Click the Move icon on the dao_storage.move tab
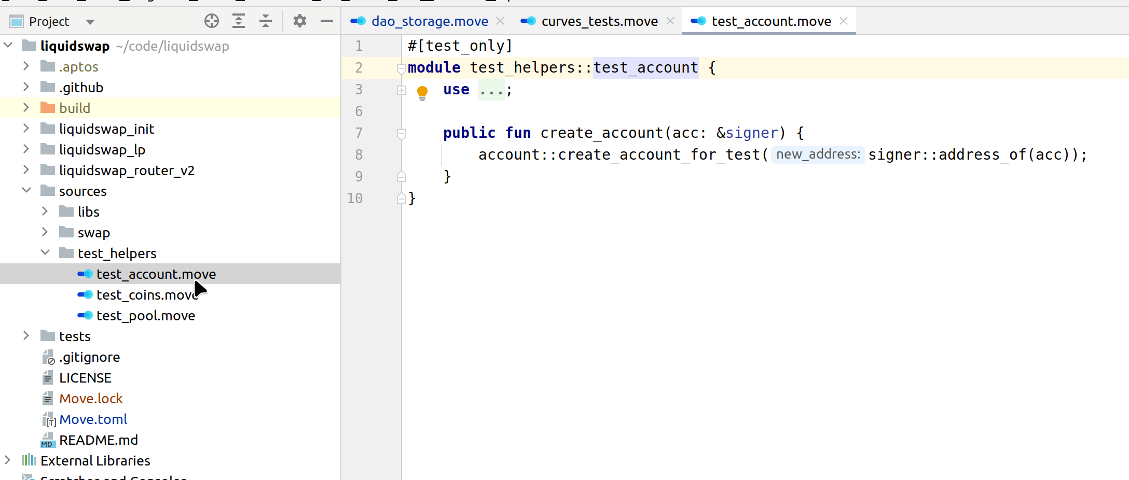This screenshot has height=480, width=1129. point(357,21)
